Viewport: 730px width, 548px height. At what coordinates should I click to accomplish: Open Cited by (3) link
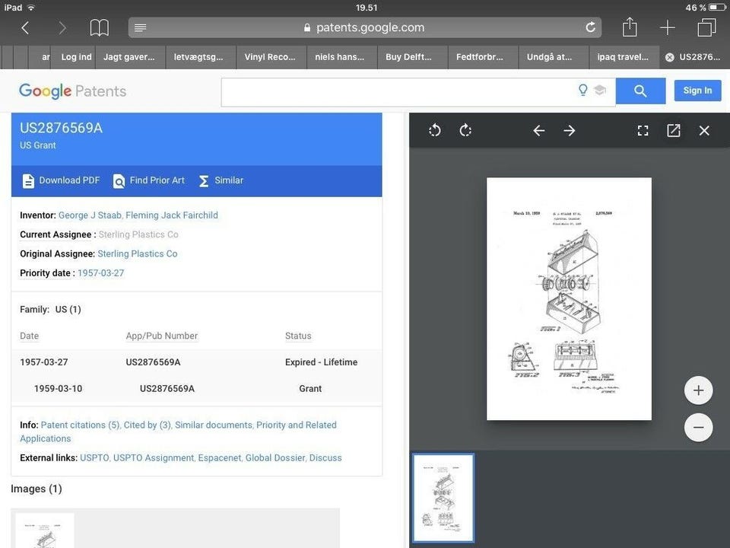tap(147, 425)
